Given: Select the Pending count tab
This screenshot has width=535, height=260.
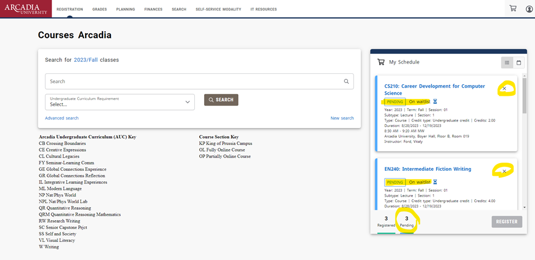Looking at the screenshot, I should point(407,222).
